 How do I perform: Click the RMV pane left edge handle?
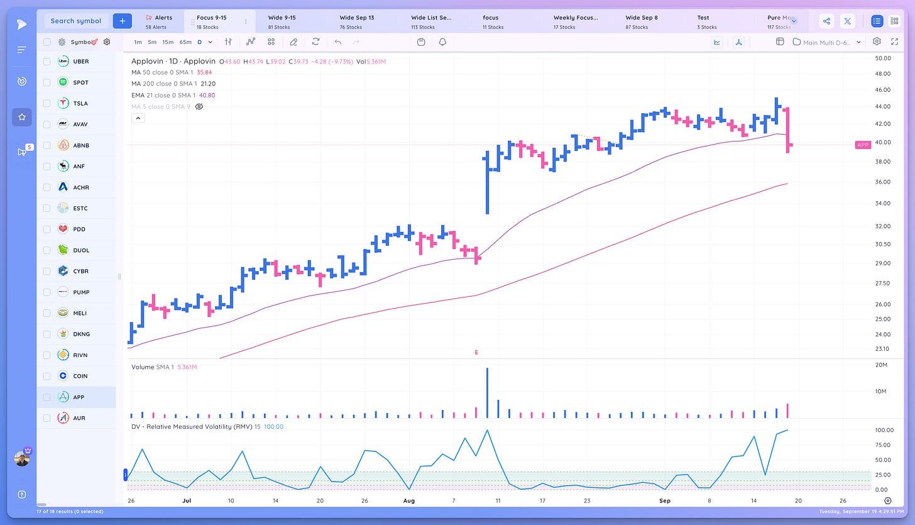pos(125,475)
